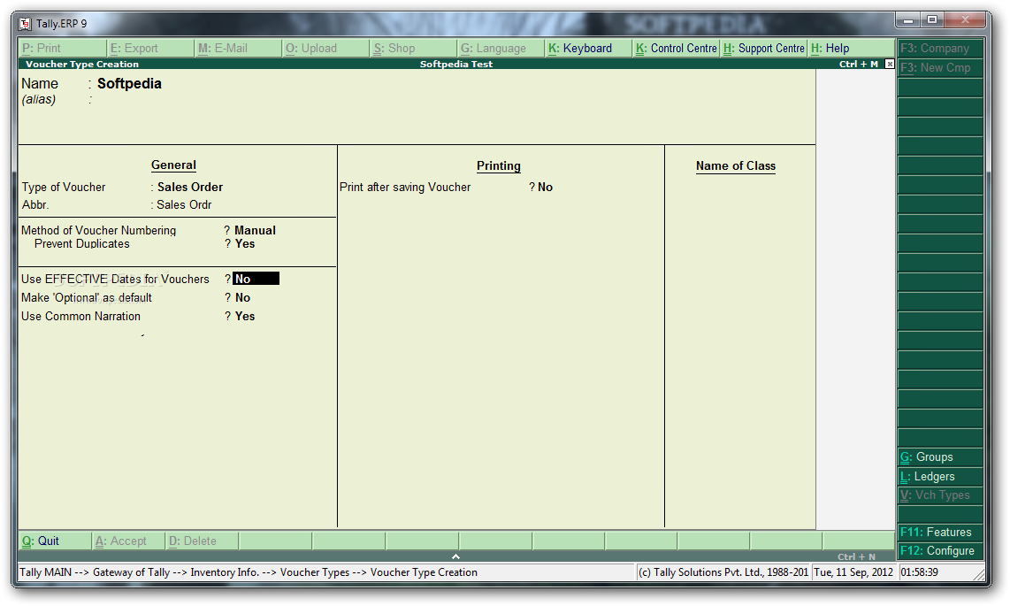Click the 'Softpedia Test' company title
Image resolution: width=1010 pixels, height=606 pixels.
tap(456, 65)
